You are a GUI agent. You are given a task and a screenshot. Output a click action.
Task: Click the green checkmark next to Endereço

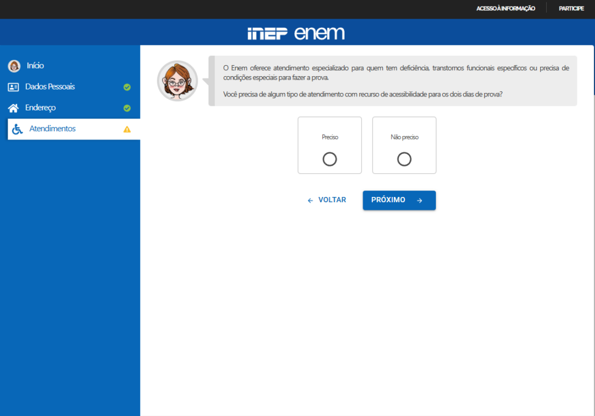click(x=127, y=108)
